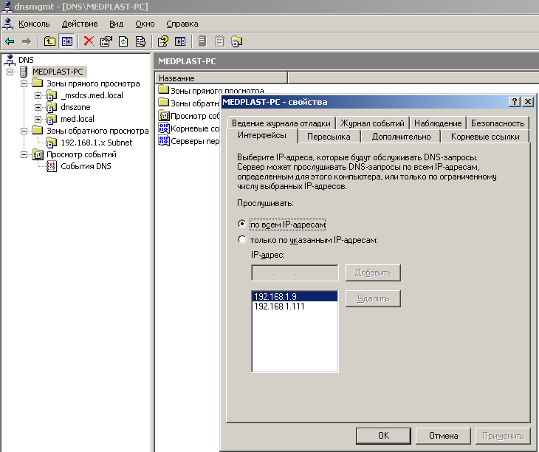539x452 pixels.
Task: Choose 'только по указанным IP-адресам' radio option
Action: (242, 239)
